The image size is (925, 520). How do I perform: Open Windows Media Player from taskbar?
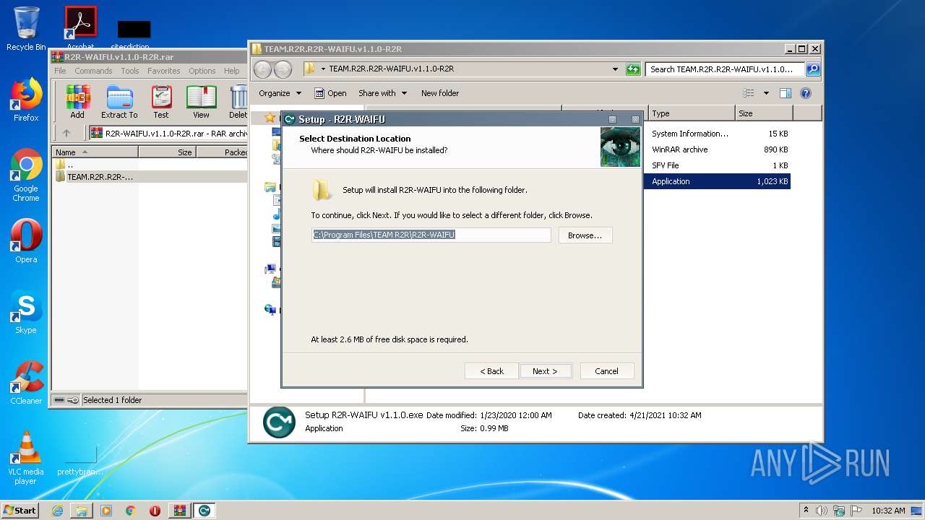(106, 511)
